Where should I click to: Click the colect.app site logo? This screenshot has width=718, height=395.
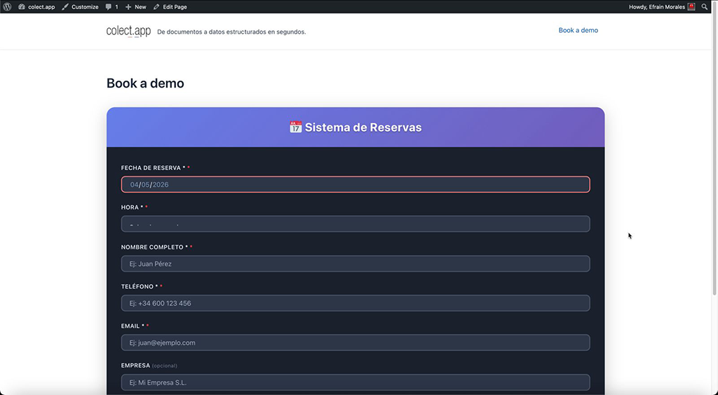tap(129, 31)
